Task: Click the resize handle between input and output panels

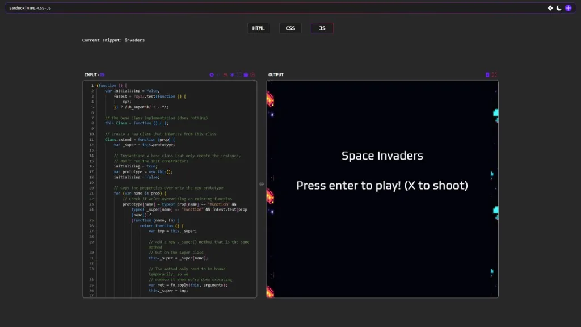Action: click(262, 184)
